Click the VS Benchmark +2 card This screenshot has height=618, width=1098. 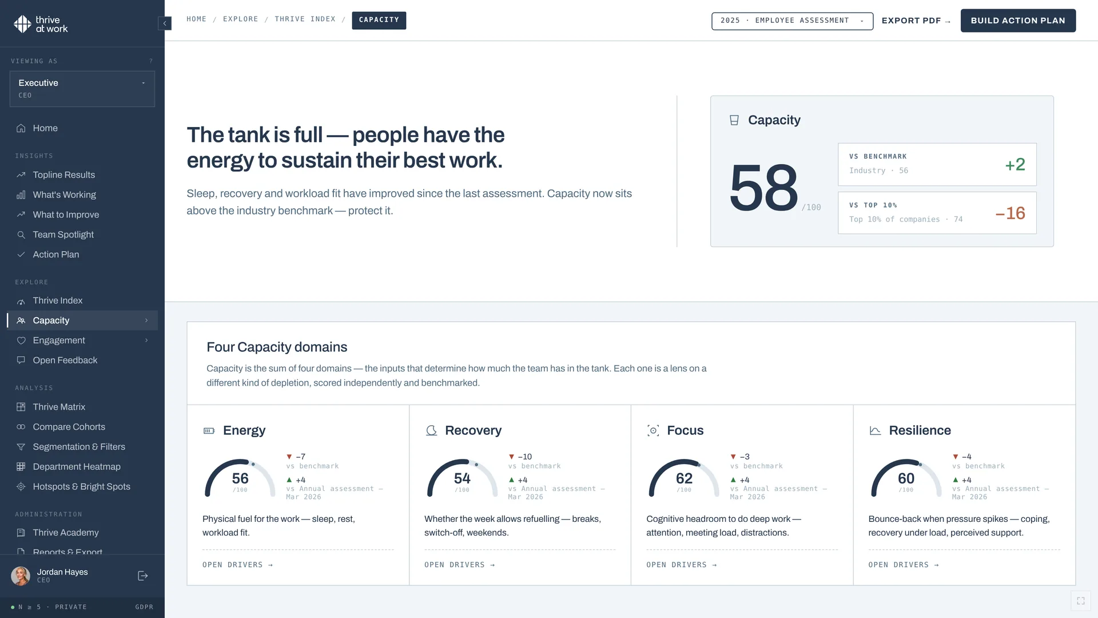[937, 164]
